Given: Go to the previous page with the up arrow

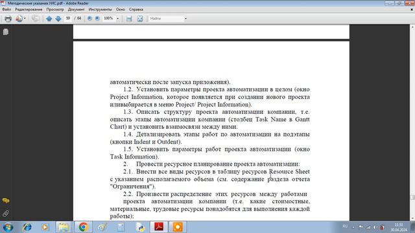Looking at the screenshot, I should coord(49,19).
